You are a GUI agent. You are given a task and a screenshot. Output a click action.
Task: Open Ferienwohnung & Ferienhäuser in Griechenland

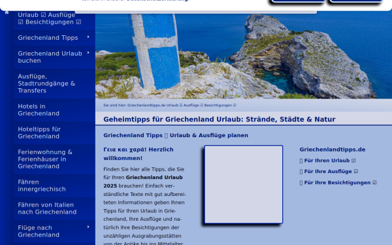coord(54,159)
